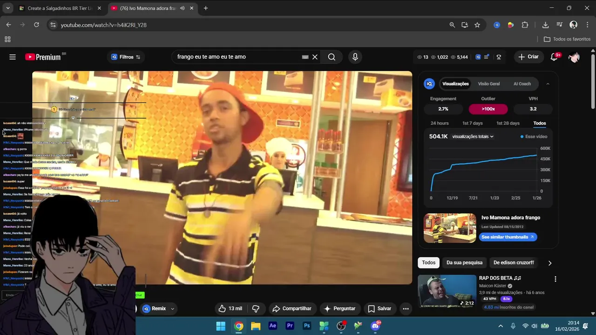Open the vidIQ list icon in the stats bar
Viewport: 596px width, 335px height.
pos(487,57)
